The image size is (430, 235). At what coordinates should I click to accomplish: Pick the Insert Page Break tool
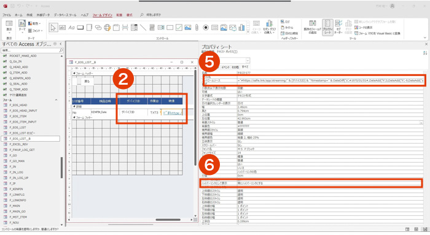pos(125,28)
